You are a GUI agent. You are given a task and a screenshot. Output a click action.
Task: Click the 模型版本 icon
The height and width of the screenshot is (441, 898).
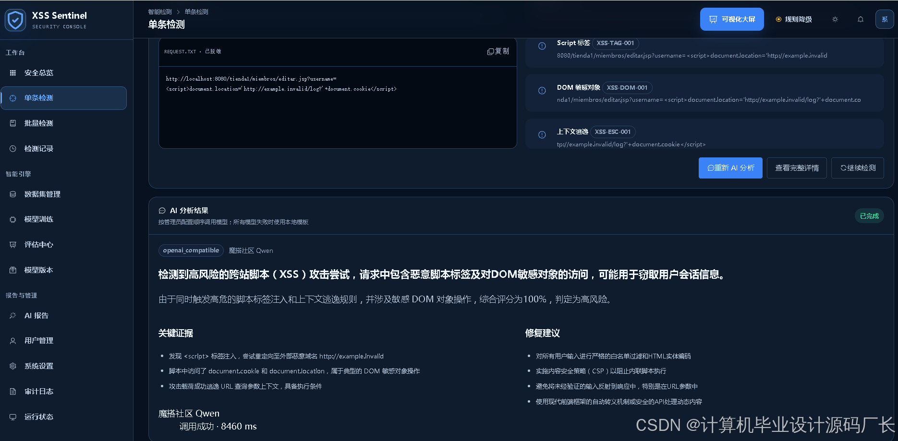[13, 270]
